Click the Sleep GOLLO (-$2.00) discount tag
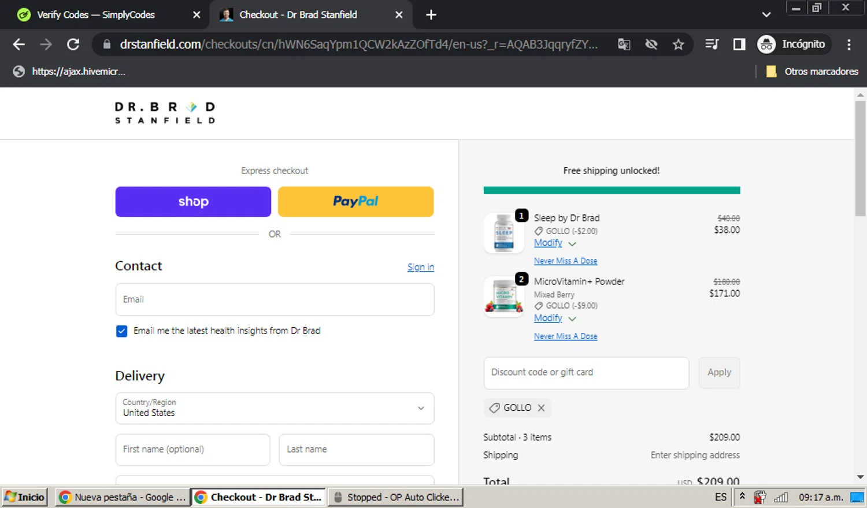Image resolution: width=867 pixels, height=508 pixels. [566, 231]
